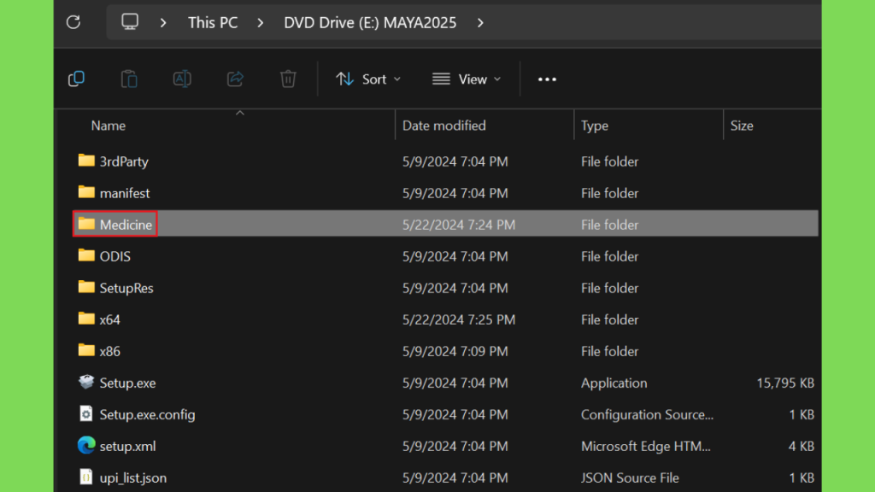Click the 15,795 KB size of Setup.exe
The image size is (875, 492).
pyautogui.click(x=785, y=384)
